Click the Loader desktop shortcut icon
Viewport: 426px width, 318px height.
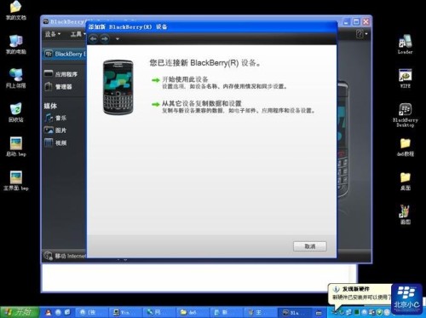coord(405,44)
